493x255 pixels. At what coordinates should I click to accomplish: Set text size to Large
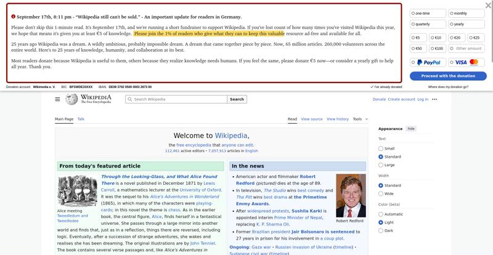click(x=381, y=164)
